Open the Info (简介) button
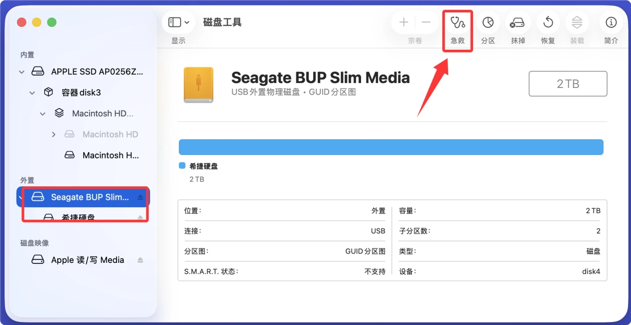631x325 pixels. click(x=611, y=22)
